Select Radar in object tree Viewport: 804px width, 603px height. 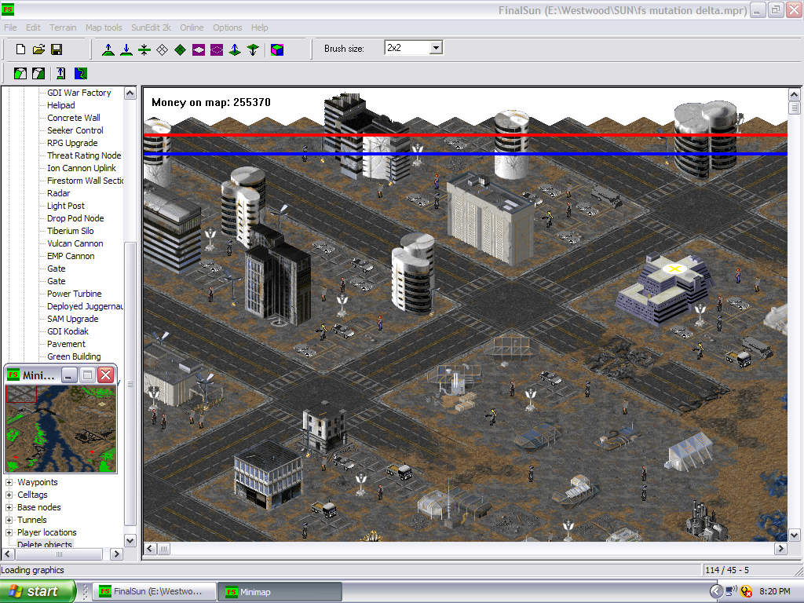point(58,193)
